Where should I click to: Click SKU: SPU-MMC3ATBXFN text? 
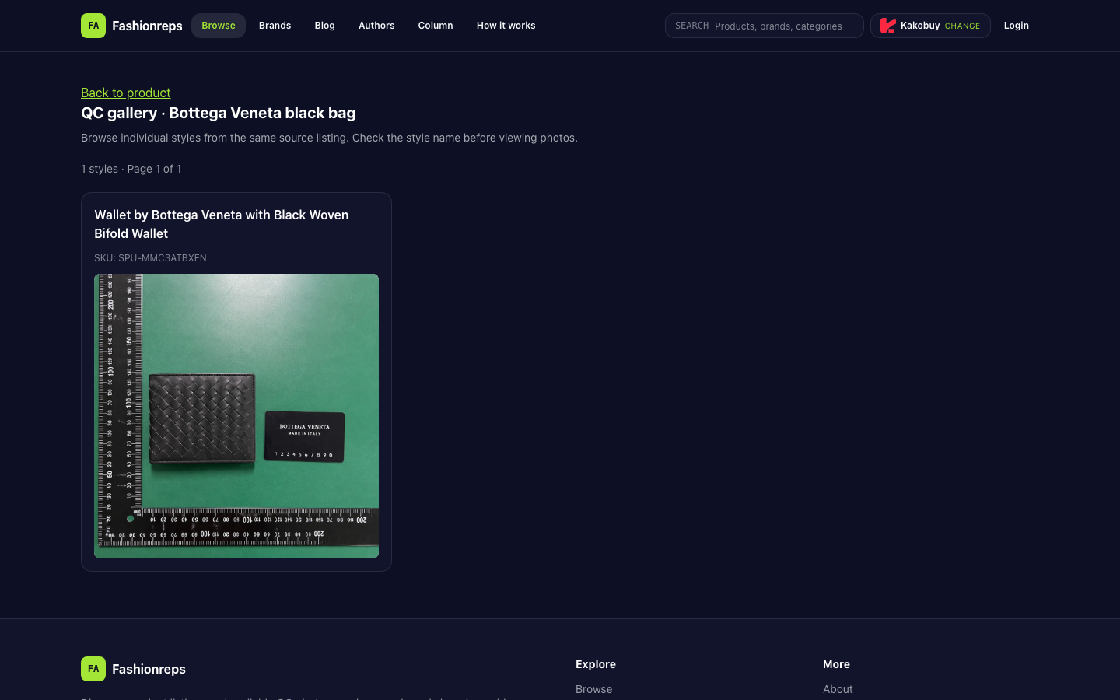(150, 258)
